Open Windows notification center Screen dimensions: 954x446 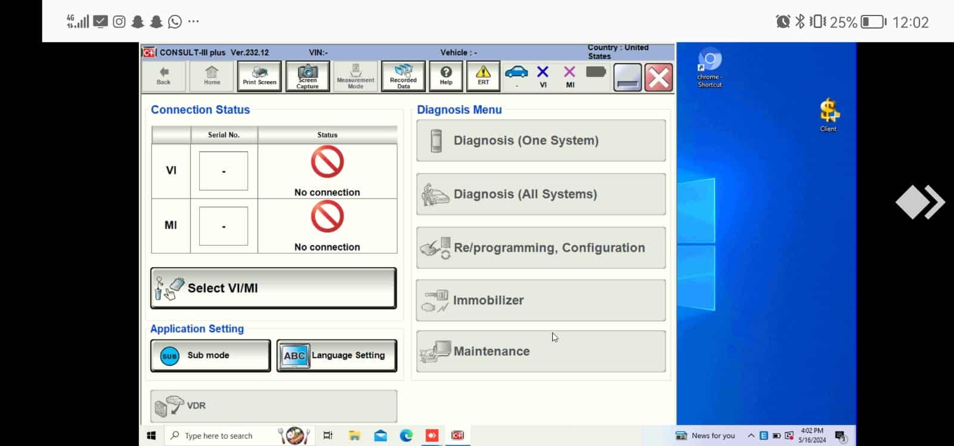point(841,436)
